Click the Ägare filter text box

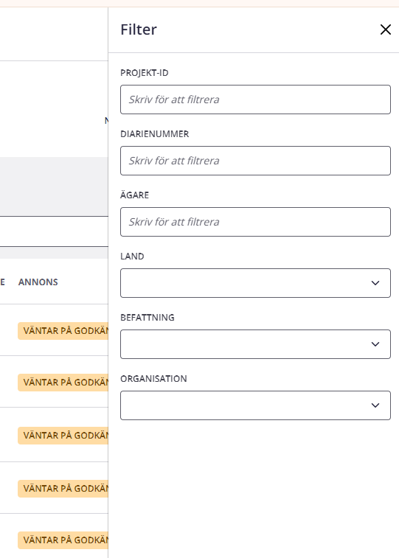pyautogui.click(x=255, y=222)
